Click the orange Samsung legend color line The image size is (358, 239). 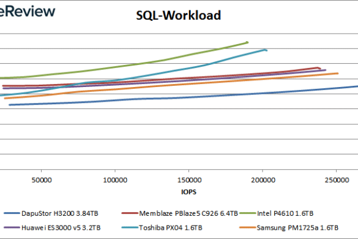coord(247,228)
